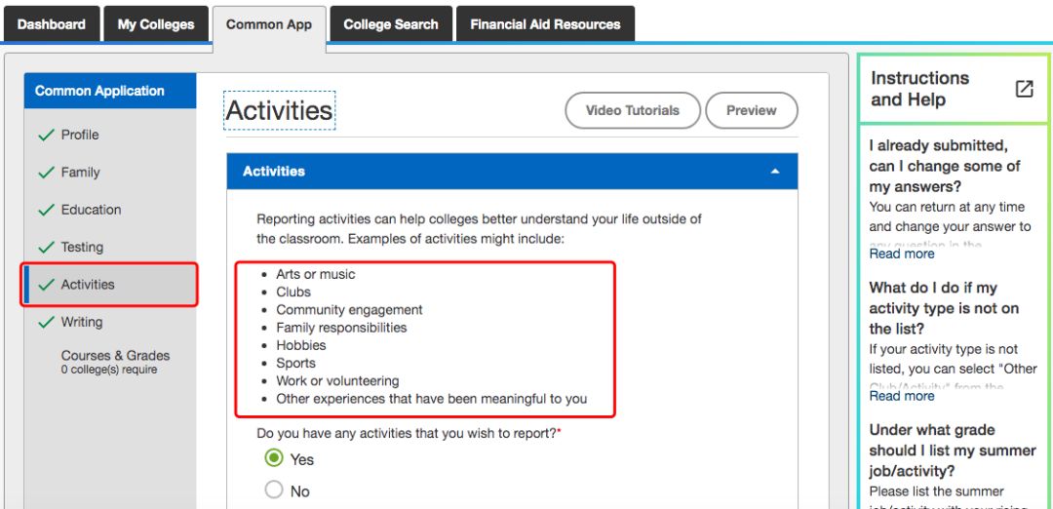This screenshot has height=509, width=1053.
Task: Click 'What do I do if my activity type' heading
Action: pyautogui.click(x=944, y=308)
